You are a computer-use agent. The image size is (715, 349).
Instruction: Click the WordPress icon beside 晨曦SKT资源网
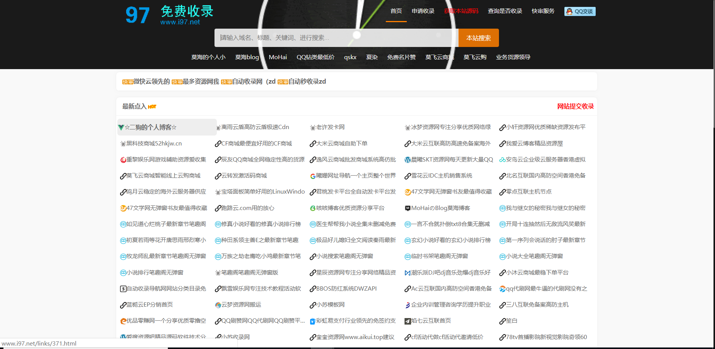pos(407,160)
